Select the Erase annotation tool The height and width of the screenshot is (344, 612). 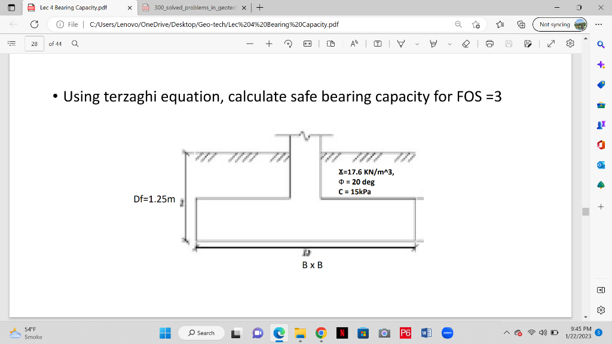(x=466, y=44)
